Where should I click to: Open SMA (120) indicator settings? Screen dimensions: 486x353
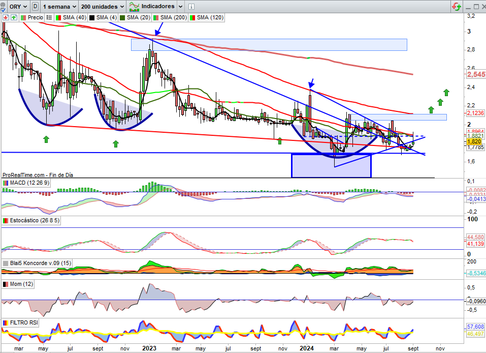[210, 17]
